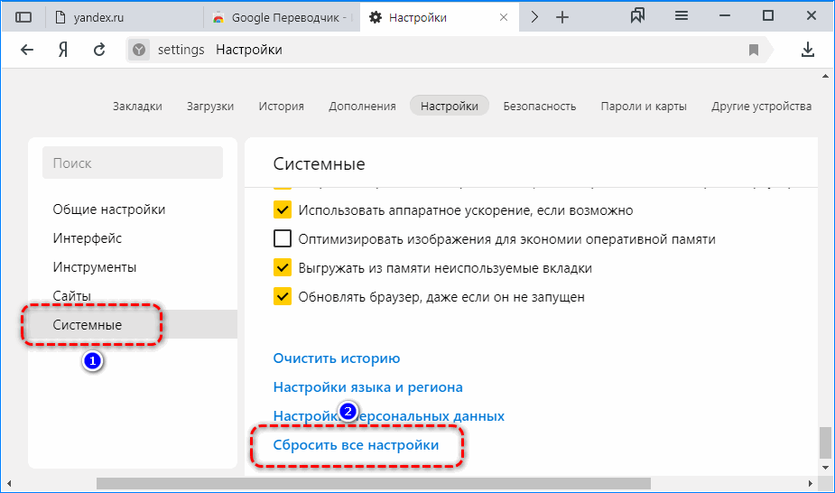835x493 pixels.
Task: Click the scroll left arrow
Action: [x=8, y=483]
